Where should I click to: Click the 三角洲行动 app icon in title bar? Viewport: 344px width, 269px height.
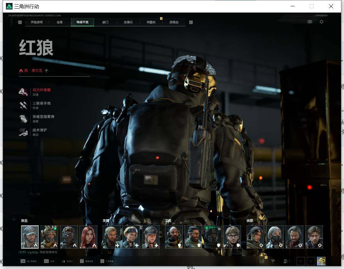[9, 6]
